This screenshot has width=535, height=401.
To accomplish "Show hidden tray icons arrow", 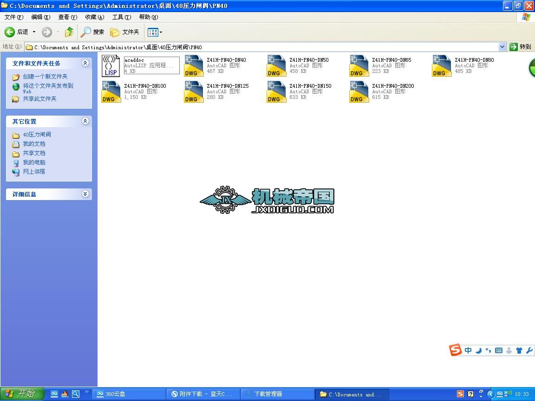I will pyautogui.click(x=490, y=394).
